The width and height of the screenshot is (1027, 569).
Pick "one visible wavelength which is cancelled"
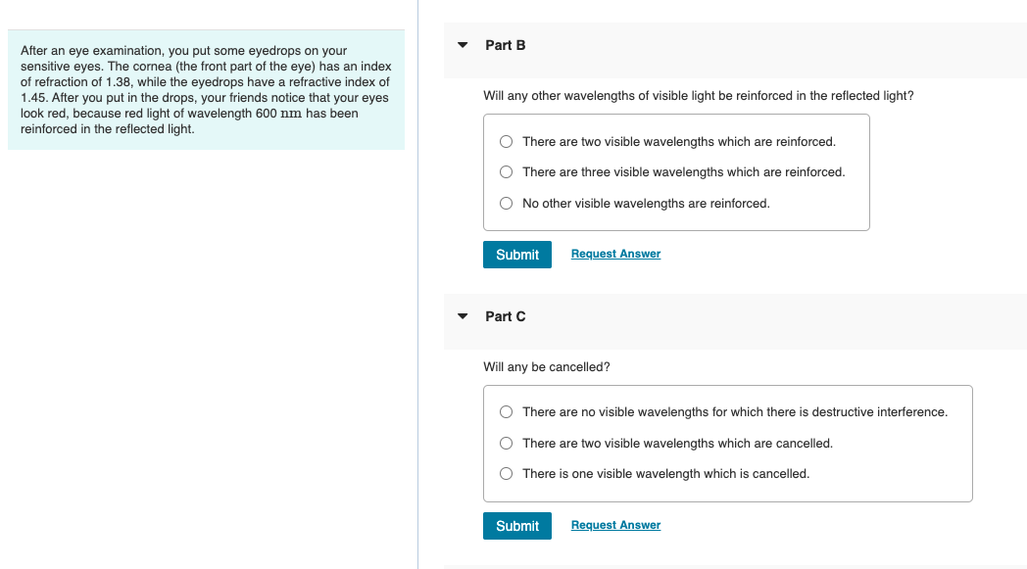click(506, 474)
